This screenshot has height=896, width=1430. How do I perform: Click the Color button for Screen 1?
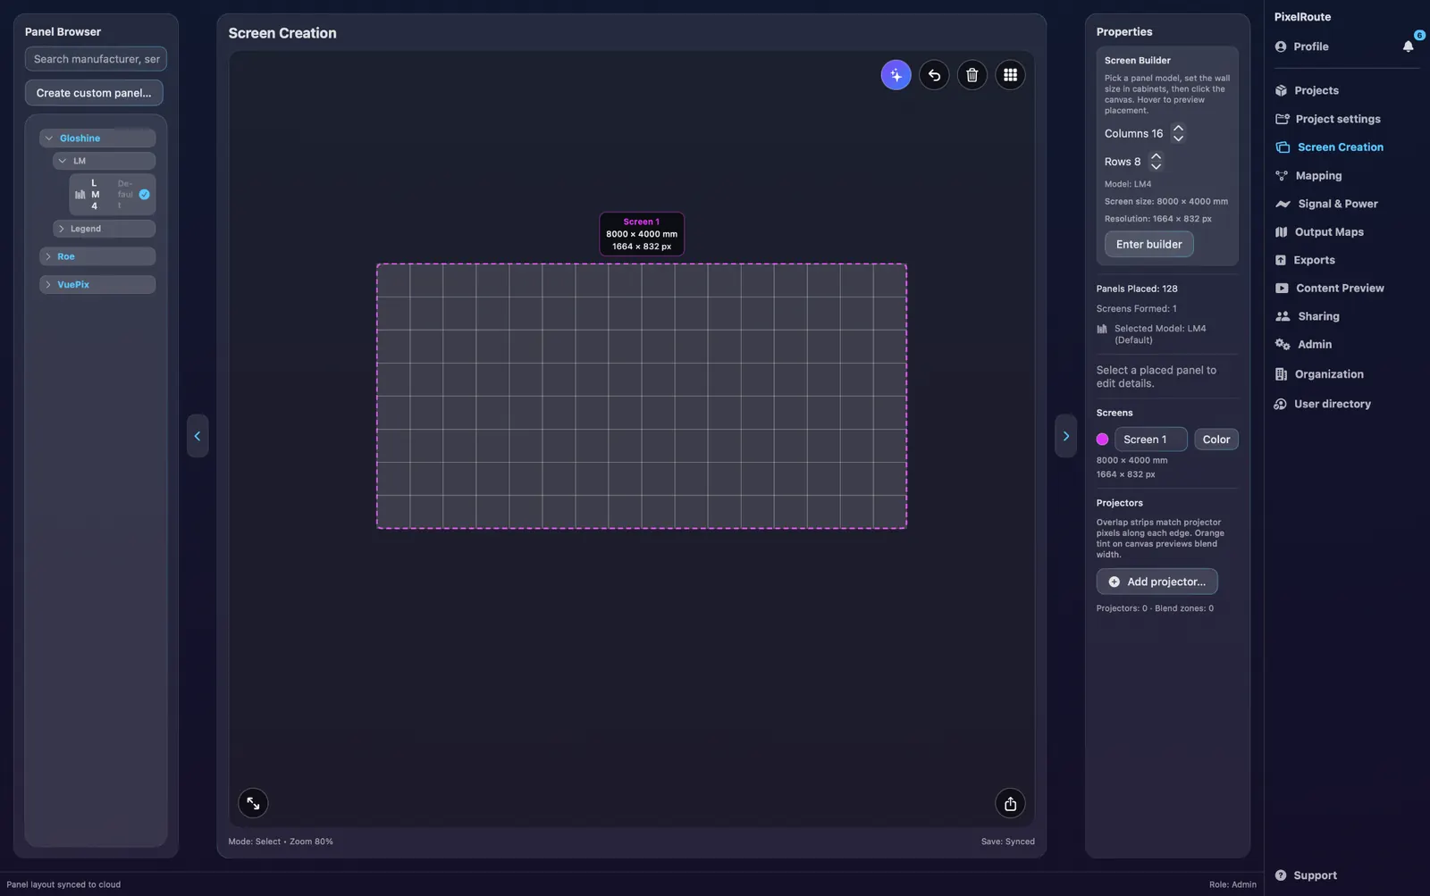[1215, 440]
